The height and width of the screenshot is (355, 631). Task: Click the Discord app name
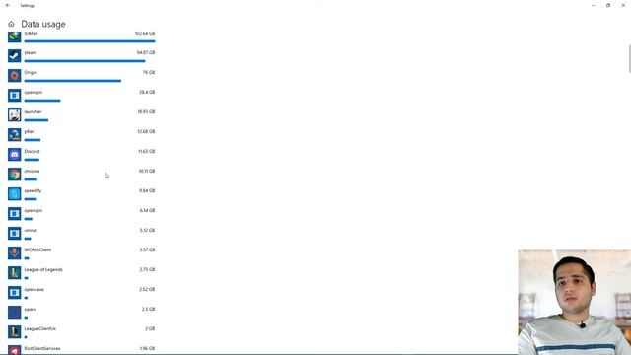(32, 151)
